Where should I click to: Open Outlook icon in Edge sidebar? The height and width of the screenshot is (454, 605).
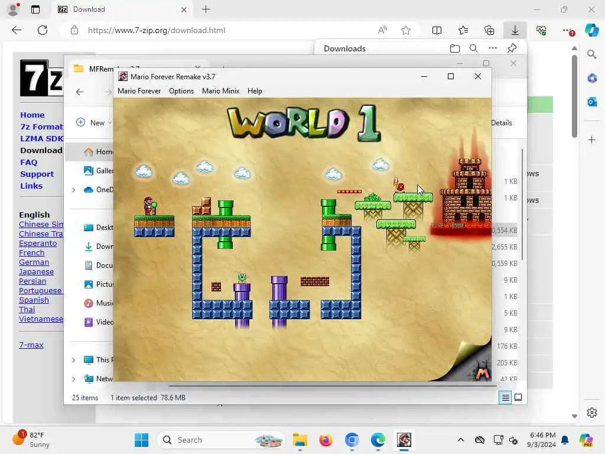[592, 102]
